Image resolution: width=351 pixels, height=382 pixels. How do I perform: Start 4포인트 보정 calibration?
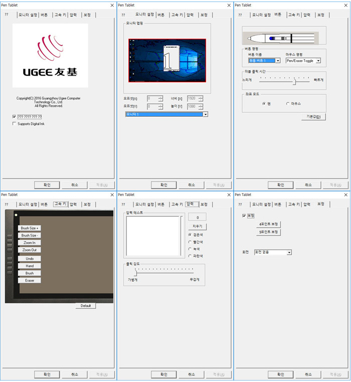pos(268,224)
